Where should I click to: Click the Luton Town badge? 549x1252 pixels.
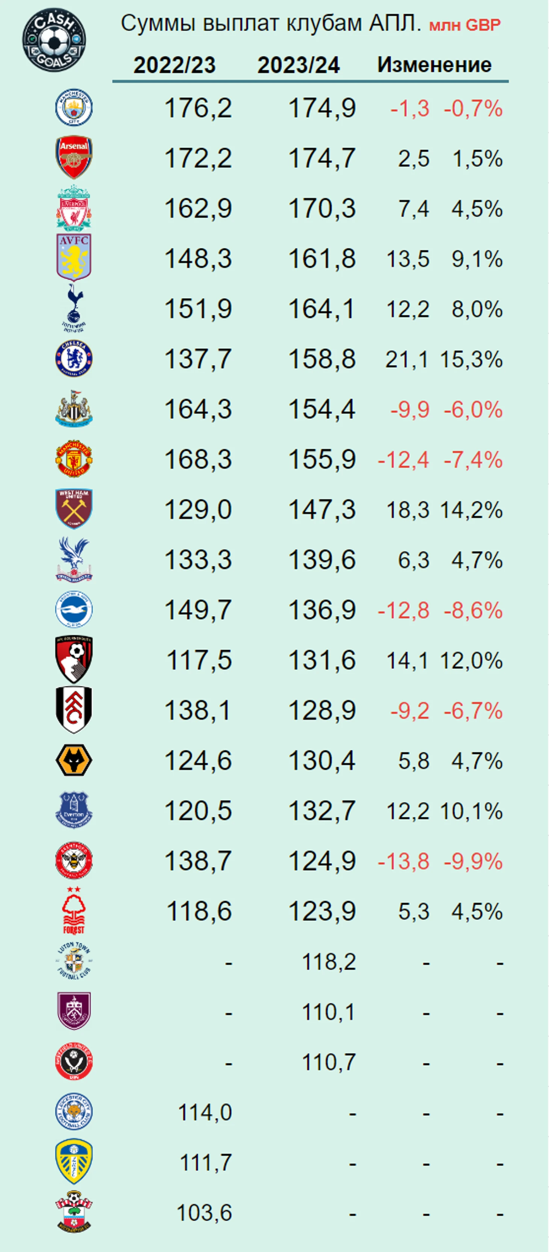pyautogui.click(x=74, y=961)
